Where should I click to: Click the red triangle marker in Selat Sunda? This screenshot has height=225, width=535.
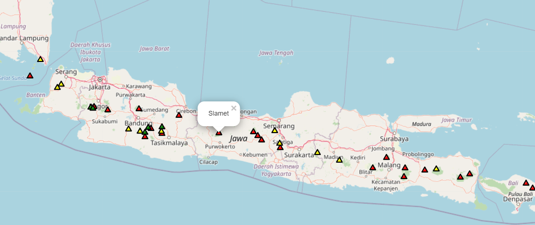pos(30,75)
